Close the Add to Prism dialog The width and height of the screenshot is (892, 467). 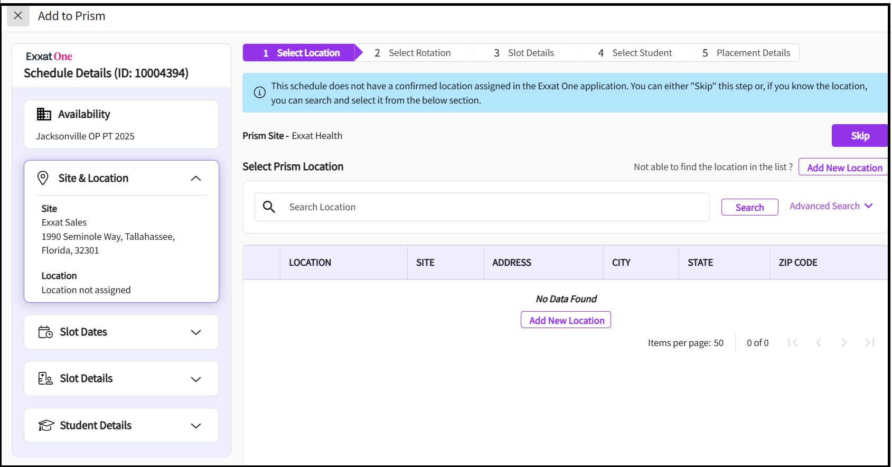coord(18,16)
